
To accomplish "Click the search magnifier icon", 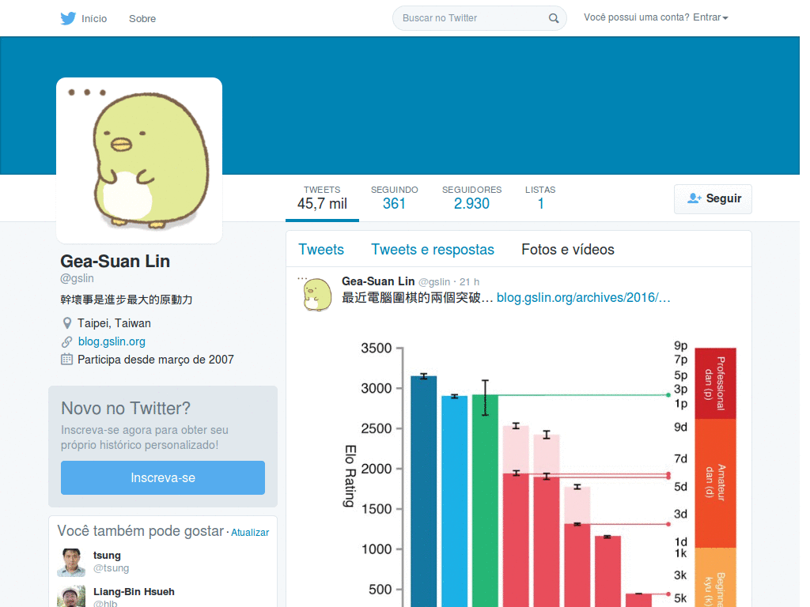I will (x=553, y=19).
